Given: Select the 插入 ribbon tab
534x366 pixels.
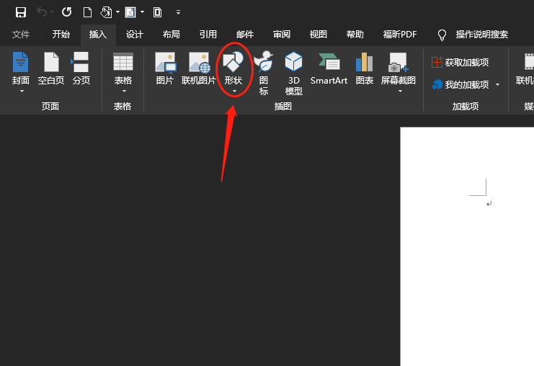Looking at the screenshot, I should 98,35.
